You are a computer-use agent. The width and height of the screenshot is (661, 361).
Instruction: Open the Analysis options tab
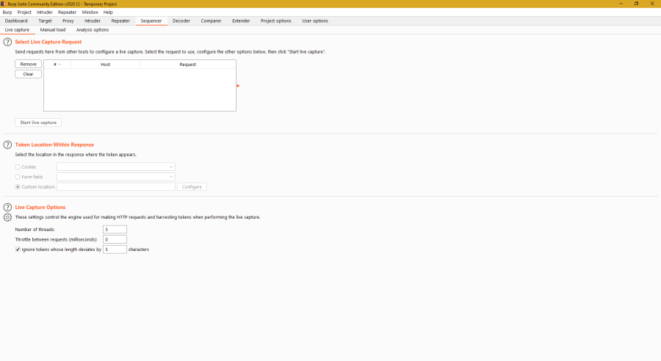tap(93, 30)
